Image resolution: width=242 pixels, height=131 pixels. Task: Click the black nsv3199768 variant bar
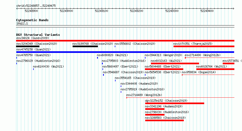pos(85,46)
